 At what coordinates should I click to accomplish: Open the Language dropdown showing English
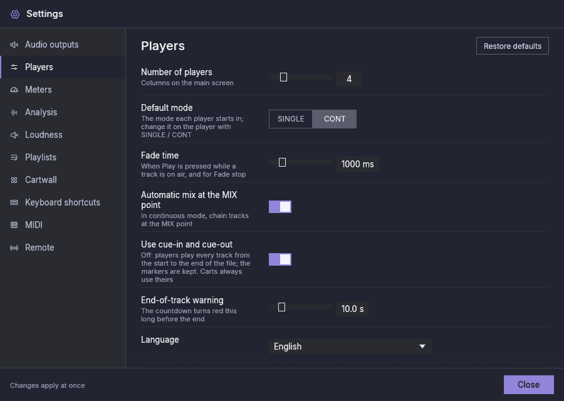(350, 346)
